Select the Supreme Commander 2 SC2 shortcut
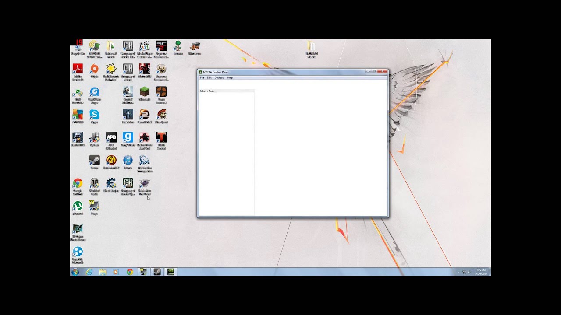 [x=161, y=49]
